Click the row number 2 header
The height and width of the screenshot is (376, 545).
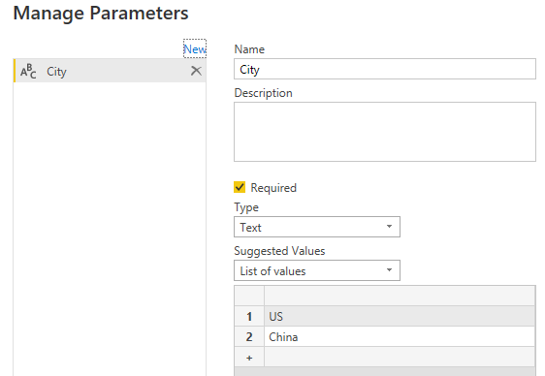(249, 337)
